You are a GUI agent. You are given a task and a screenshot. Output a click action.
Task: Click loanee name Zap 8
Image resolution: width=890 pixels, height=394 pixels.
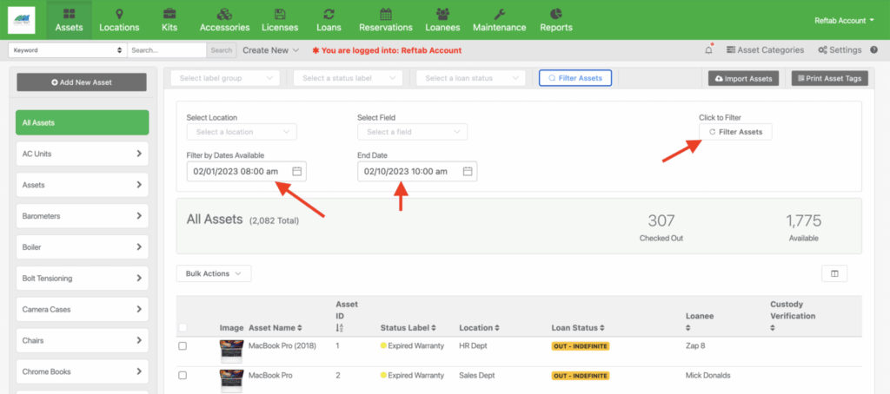[x=695, y=345]
